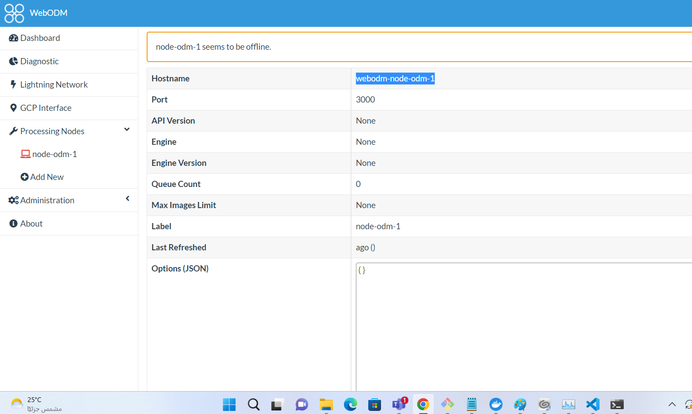Screen dimensions: 692x414
Task: Show hidden system tray icons
Action: coord(672,404)
